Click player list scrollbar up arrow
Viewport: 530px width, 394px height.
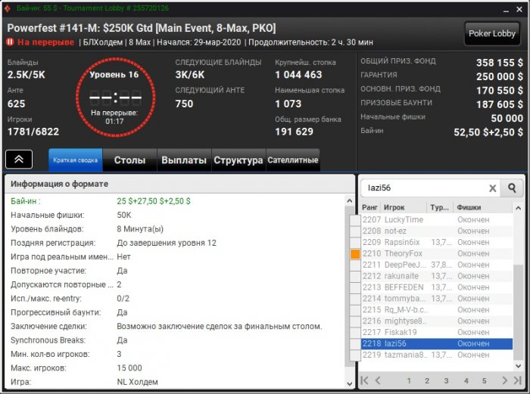(x=518, y=208)
